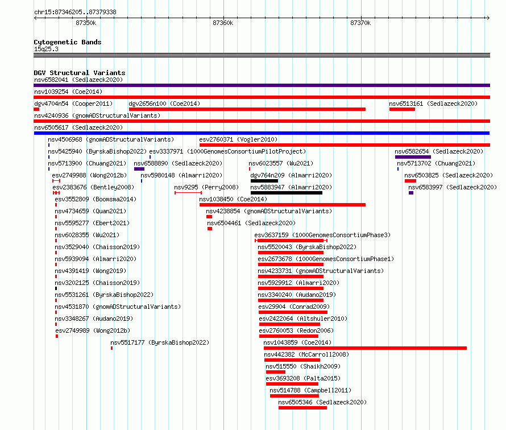This screenshot has height=430, width=506.
Task: Click the black dgv764n209 (Almarri2020) bar
Action: pyautogui.click(x=264, y=181)
